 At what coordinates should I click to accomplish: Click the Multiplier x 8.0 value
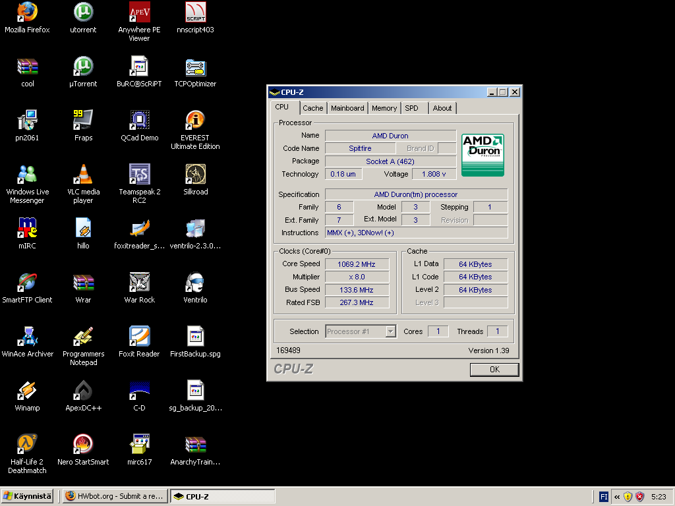357,277
